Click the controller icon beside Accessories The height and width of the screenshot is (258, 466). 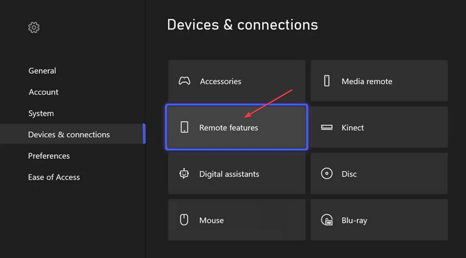[184, 81]
